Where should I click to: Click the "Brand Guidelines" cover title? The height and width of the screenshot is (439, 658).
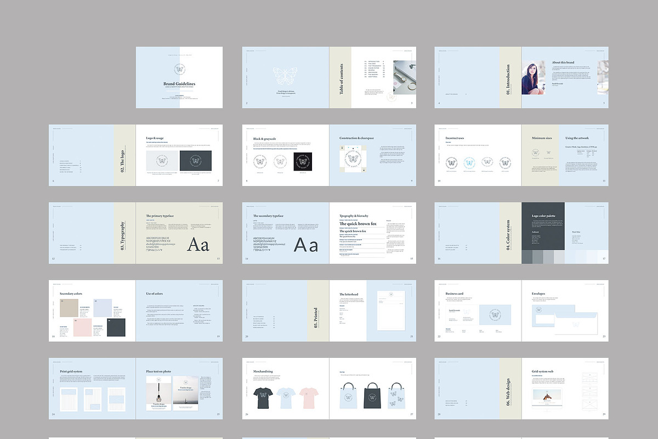click(179, 85)
